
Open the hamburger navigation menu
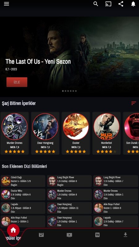[6, 4]
